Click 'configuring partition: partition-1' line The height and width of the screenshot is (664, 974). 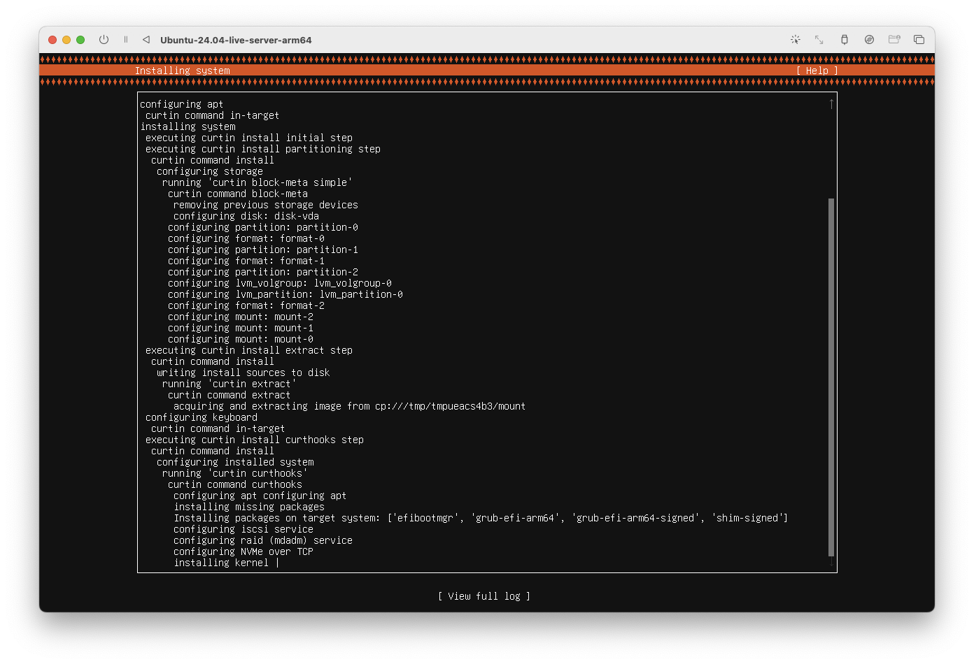[263, 250]
